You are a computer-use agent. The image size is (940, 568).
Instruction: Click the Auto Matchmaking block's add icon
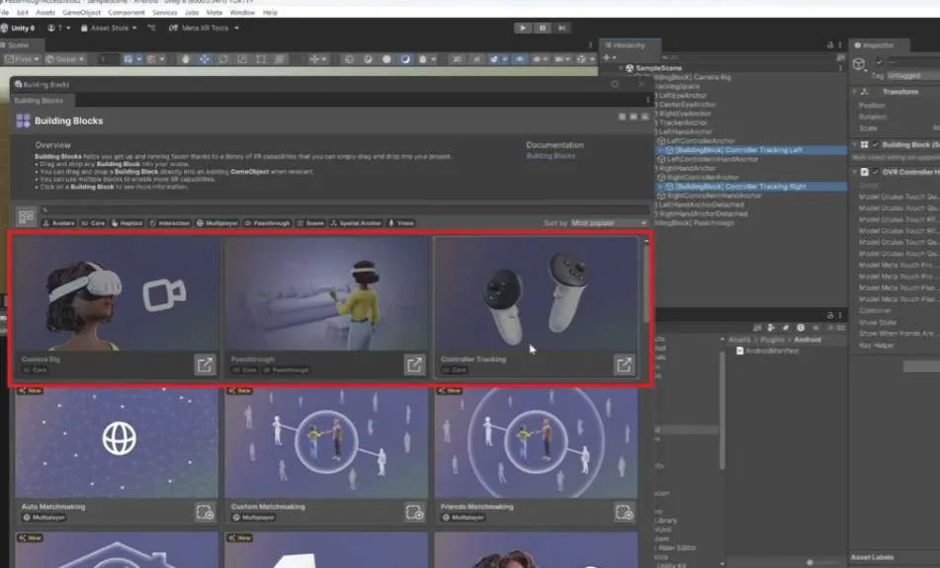pos(205,513)
